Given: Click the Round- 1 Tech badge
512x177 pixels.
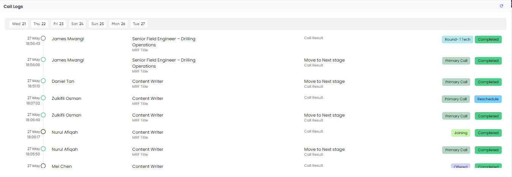Looking at the screenshot, I should tap(457, 40).
